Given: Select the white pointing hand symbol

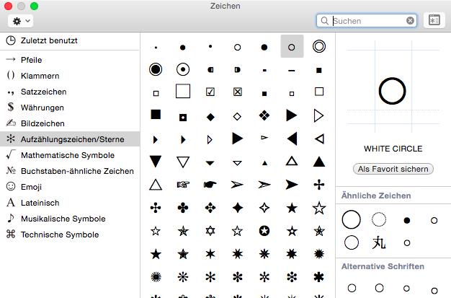Looking at the screenshot, I should tap(183, 185).
